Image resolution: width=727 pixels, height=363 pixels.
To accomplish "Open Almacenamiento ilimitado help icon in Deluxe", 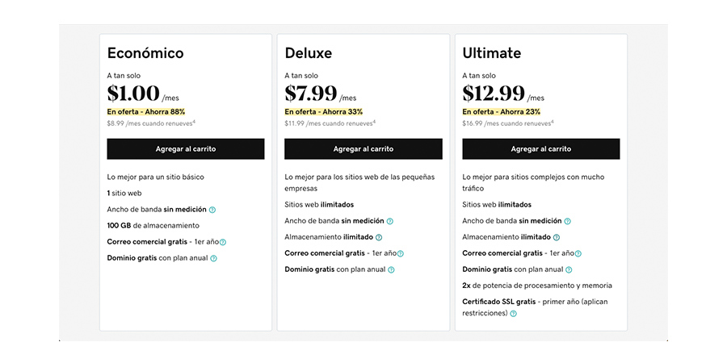I will click(379, 237).
